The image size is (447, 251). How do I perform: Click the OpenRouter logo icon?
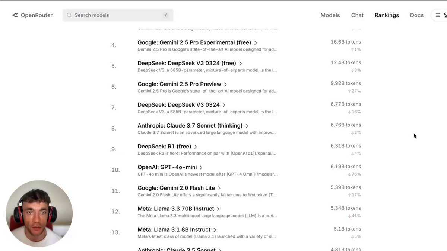coord(15,15)
